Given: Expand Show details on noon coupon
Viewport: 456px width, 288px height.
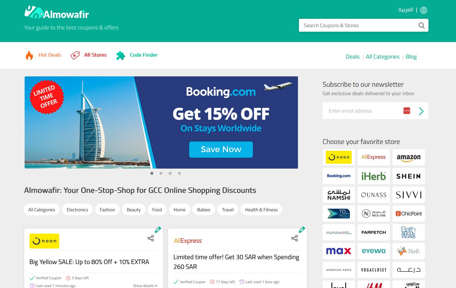Looking at the screenshot, I should pos(145,285).
